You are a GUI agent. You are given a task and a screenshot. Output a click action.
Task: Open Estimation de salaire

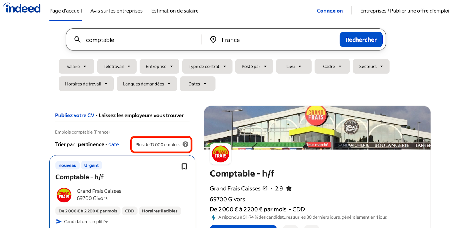point(175,11)
